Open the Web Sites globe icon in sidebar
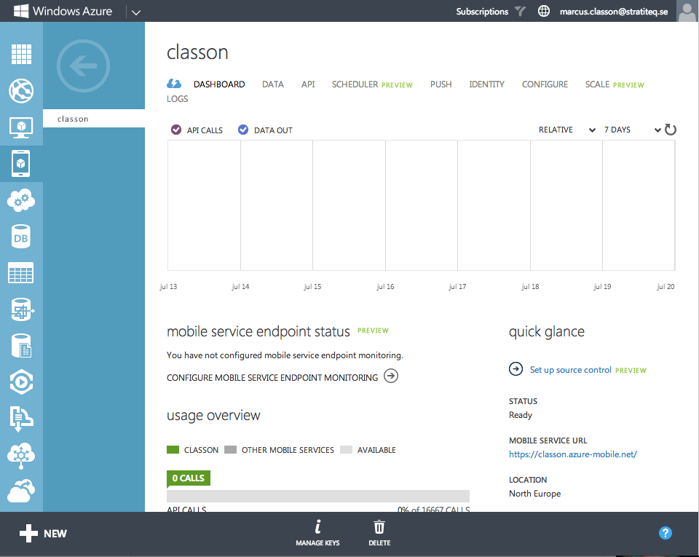Image resolution: width=699 pixels, height=557 pixels. click(21, 91)
